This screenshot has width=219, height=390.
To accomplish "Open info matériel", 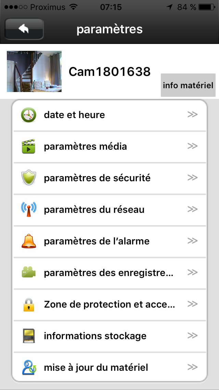I will pyautogui.click(x=188, y=85).
